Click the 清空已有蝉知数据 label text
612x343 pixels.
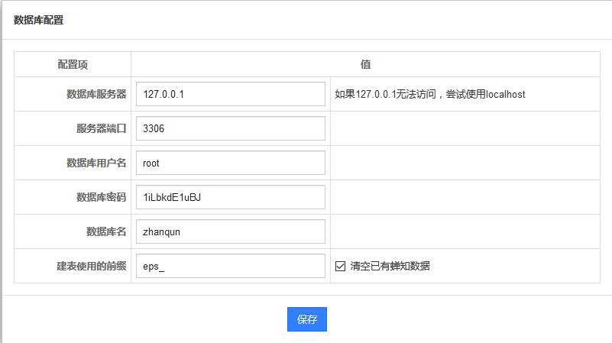tap(390, 266)
